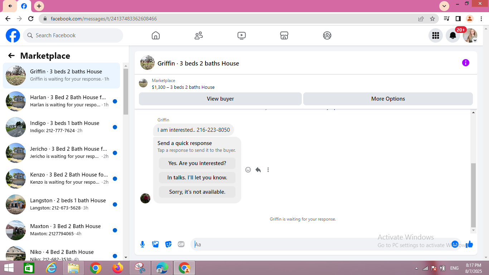Expand the browser tab search dropdown
The height and width of the screenshot is (275, 489).
(x=444, y=6)
